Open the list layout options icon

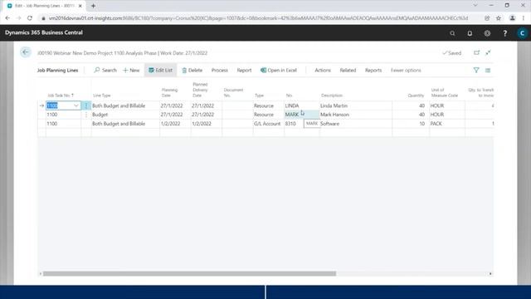tap(488, 70)
